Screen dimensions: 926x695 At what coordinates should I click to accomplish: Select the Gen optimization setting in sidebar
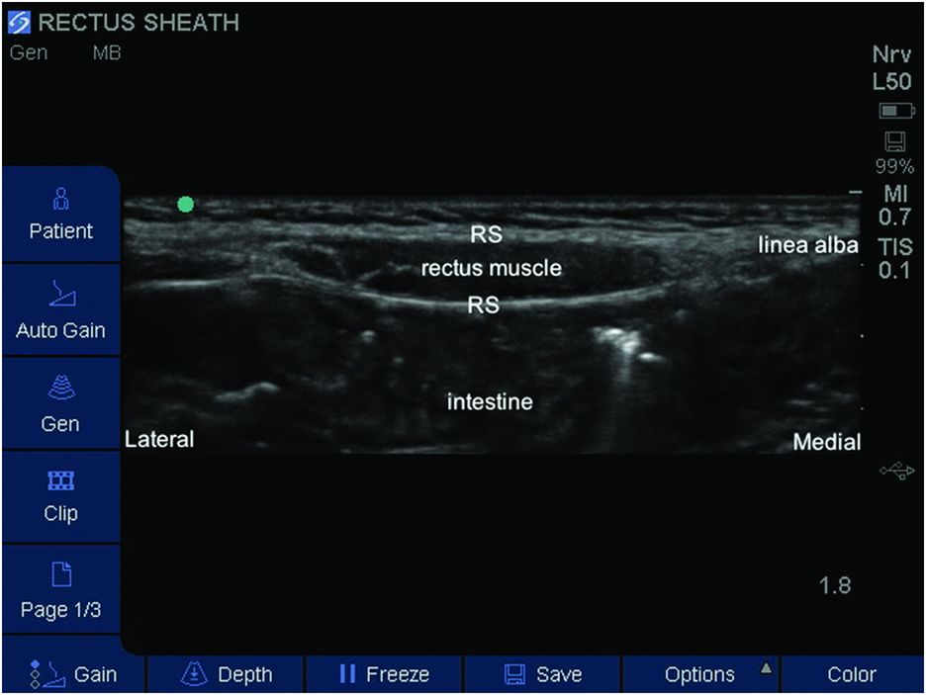(x=60, y=406)
